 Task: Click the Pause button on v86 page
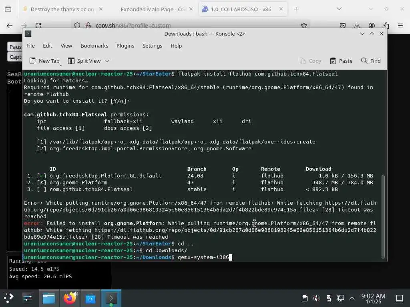pyautogui.click(x=15, y=47)
